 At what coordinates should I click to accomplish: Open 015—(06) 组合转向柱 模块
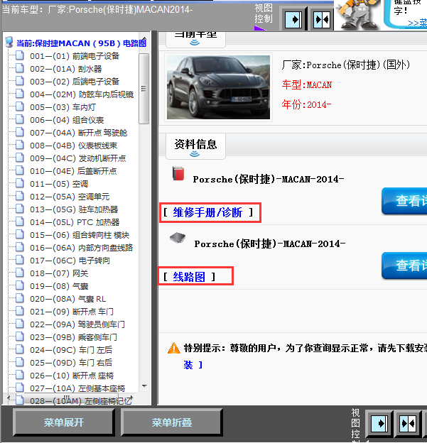[80, 235]
